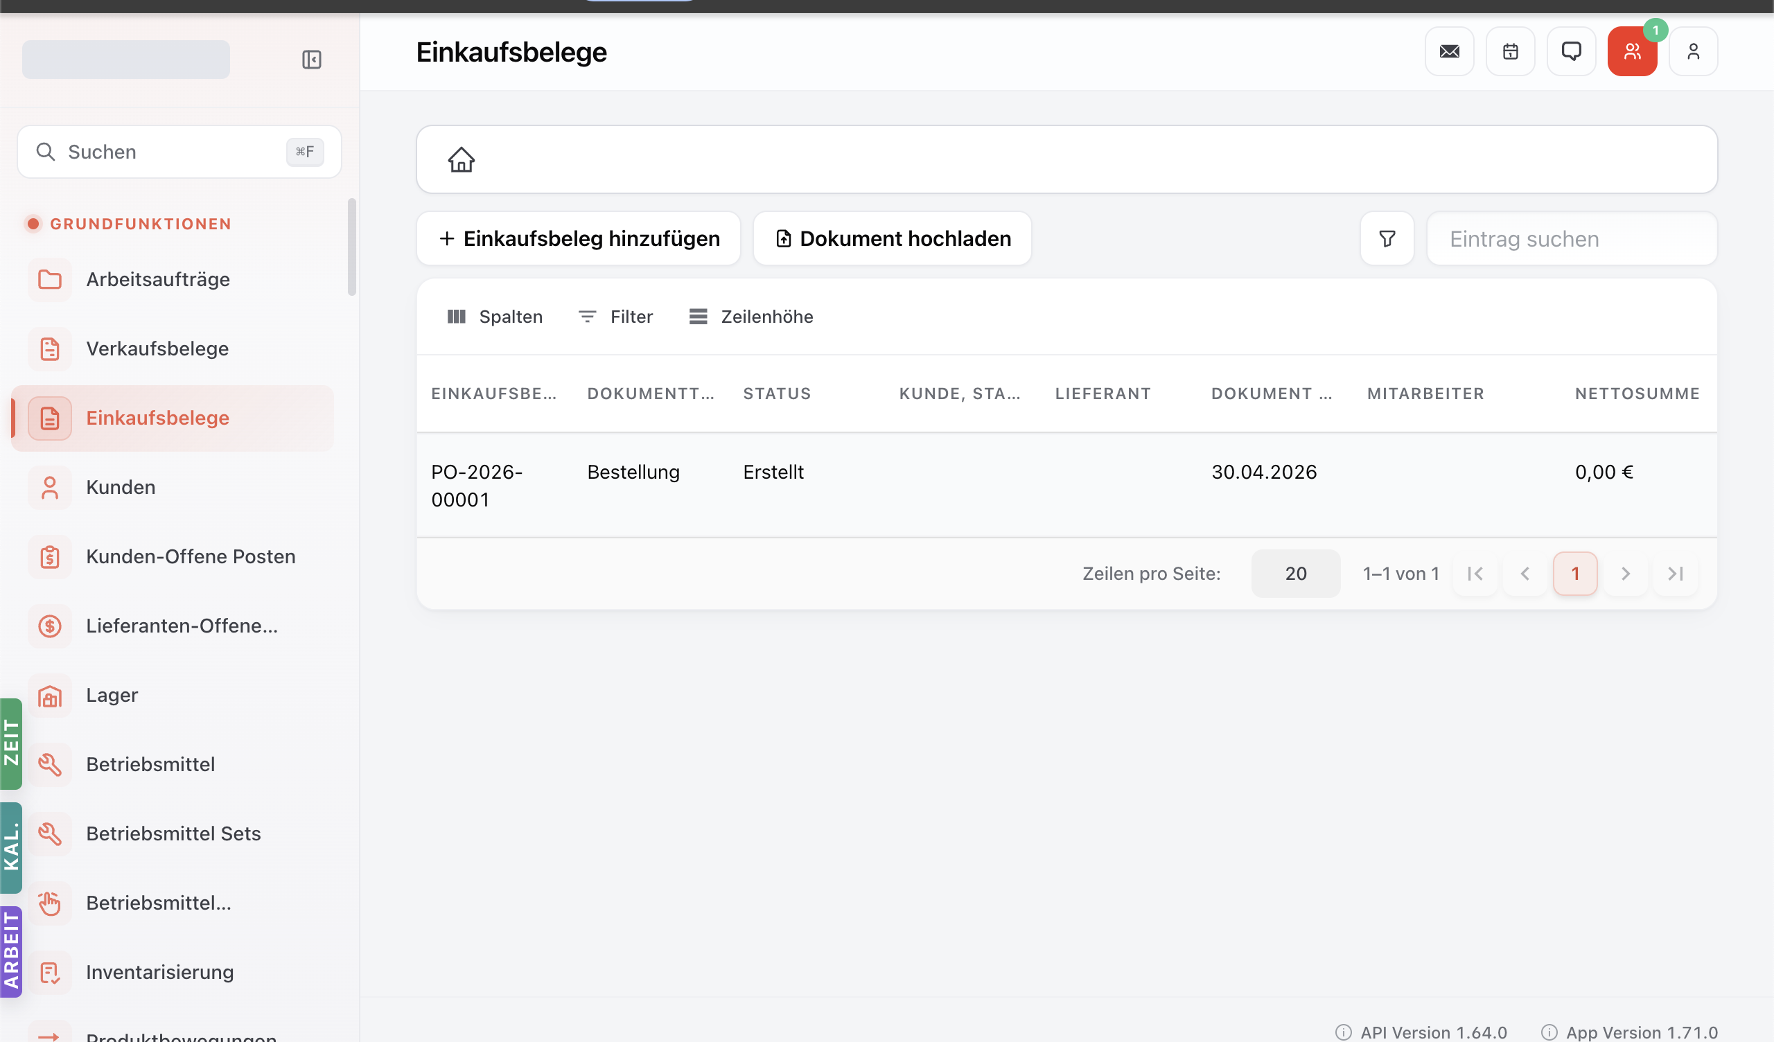Go to first page arrow
Image resolution: width=1774 pixels, height=1042 pixels.
coord(1475,574)
